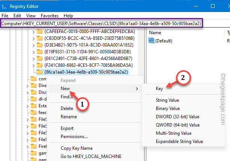
Task: Expand the 'Dire' tree node
Action: 28,86
